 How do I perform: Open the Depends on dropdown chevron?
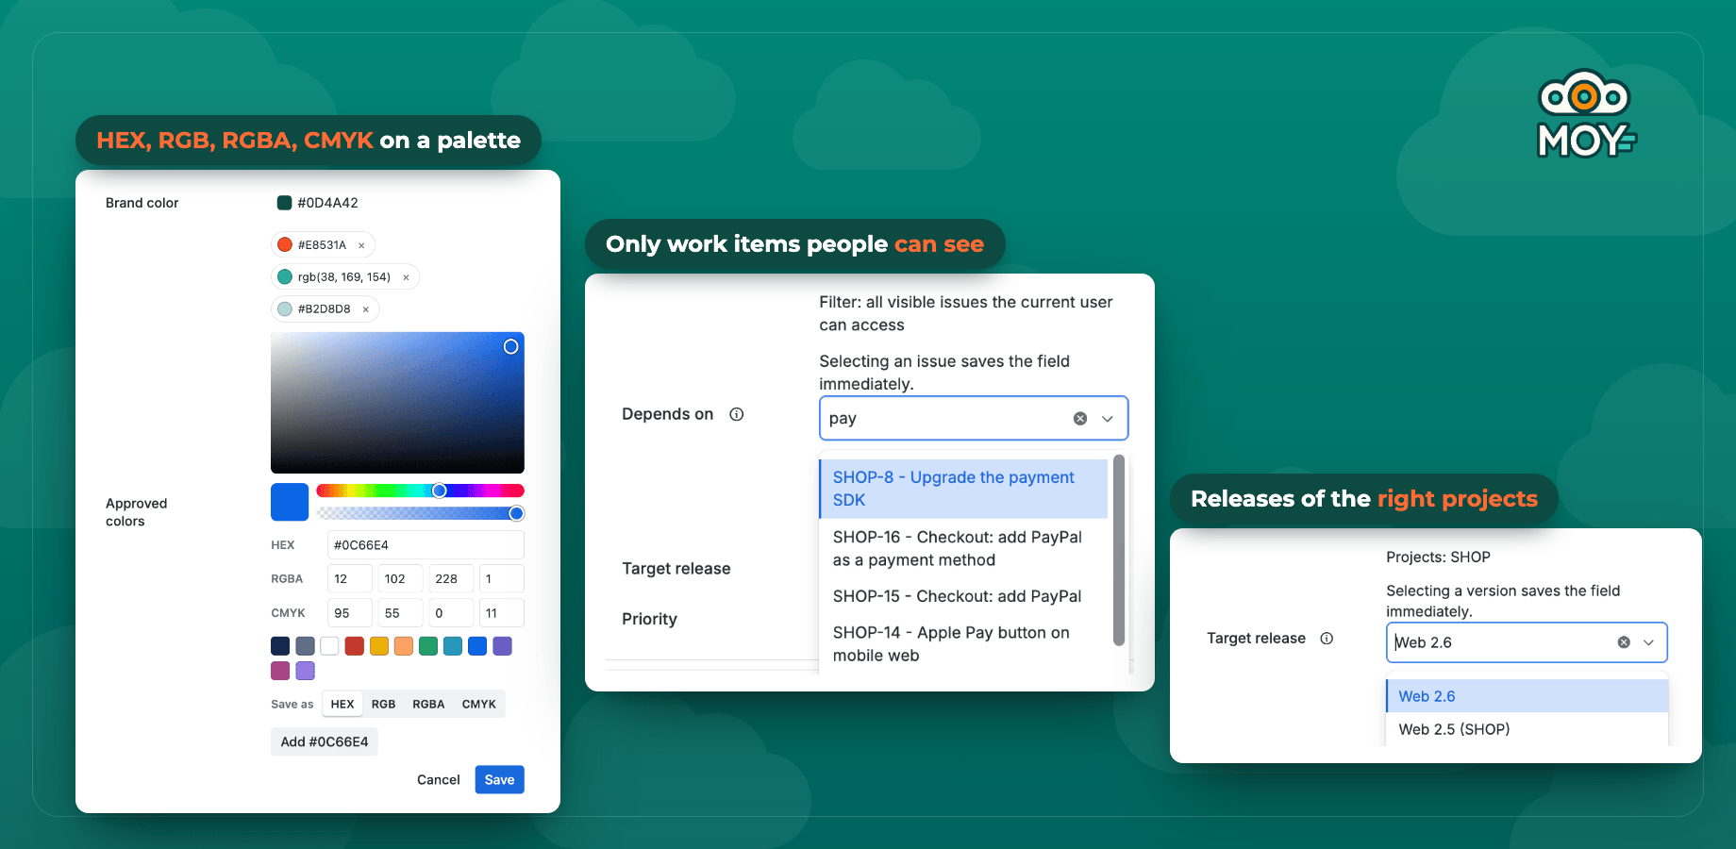tap(1108, 419)
